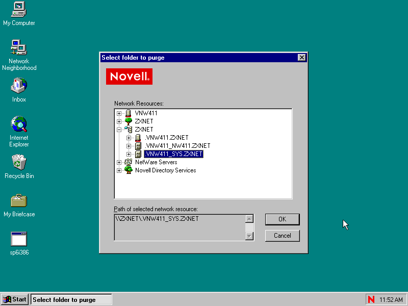Click the Novell Directory Services tree icon
Image resolution: width=408 pixels, height=306 pixels.
[129, 170]
